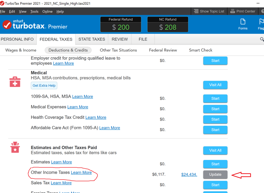The width and height of the screenshot is (264, 193).
Task: Start the Estimates entry
Action: 215,164
